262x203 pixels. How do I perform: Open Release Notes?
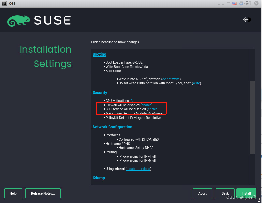click(43, 193)
